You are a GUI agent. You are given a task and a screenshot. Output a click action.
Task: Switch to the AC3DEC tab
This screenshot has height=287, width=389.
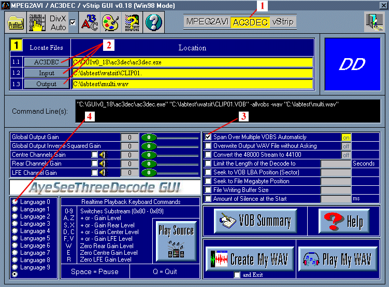tap(250, 22)
